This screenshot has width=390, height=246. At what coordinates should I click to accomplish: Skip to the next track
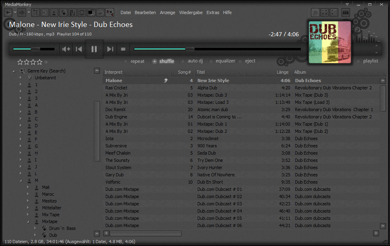[110, 49]
